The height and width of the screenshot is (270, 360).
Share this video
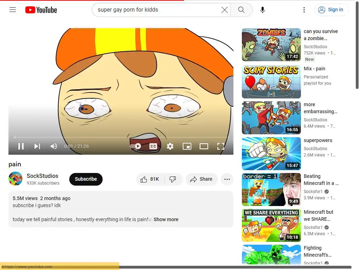[x=201, y=179]
